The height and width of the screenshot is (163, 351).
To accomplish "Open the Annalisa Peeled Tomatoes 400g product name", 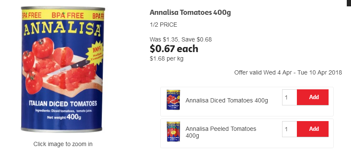I will (221, 132).
